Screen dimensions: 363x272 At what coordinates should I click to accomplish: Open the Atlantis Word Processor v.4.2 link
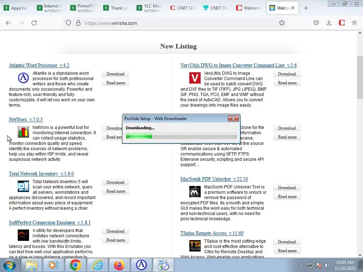[x=39, y=65]
